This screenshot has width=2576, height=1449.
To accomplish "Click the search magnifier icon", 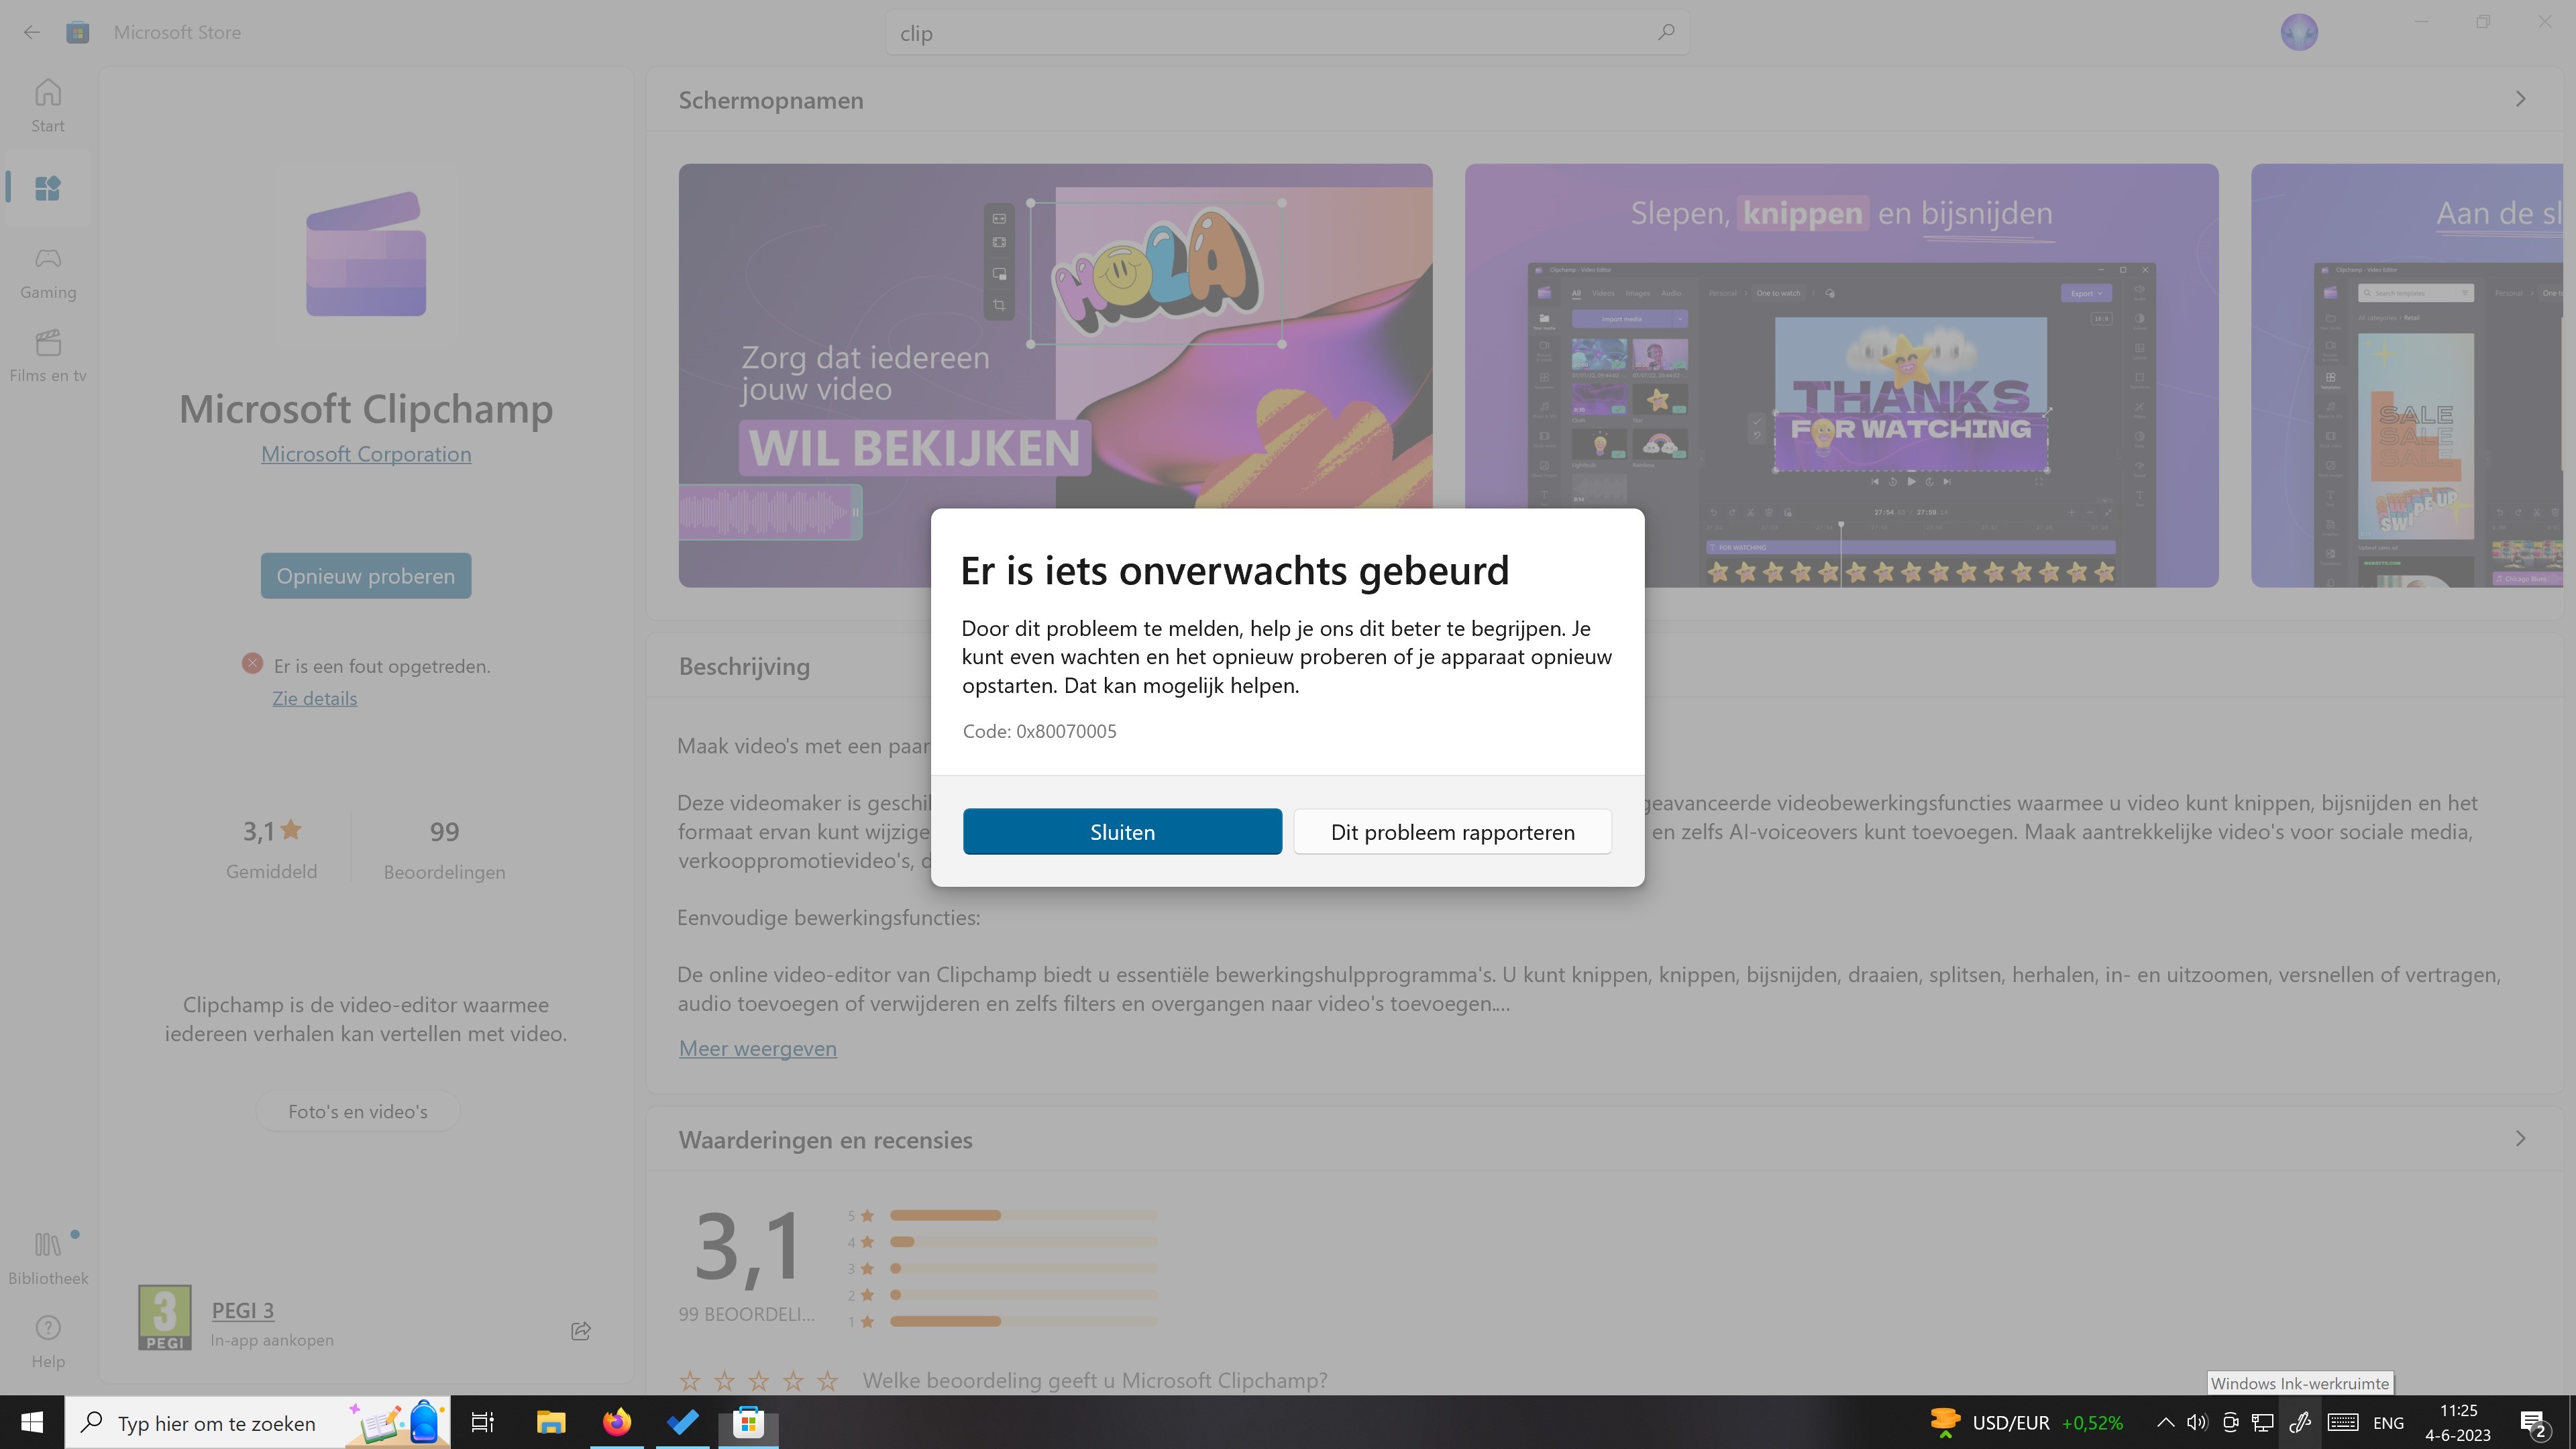I will pos(1665,32).
